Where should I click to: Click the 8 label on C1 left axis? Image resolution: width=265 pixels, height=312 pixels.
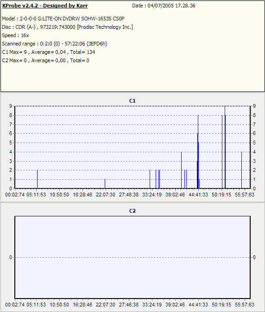tap(11, 115)
